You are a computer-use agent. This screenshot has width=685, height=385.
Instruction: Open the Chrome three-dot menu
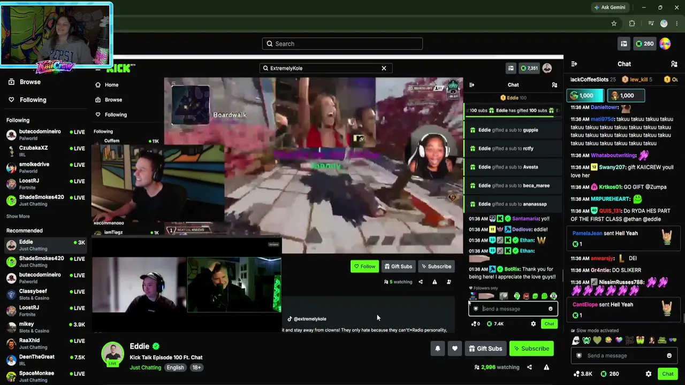pyautogui.click(x=677, y=24)
